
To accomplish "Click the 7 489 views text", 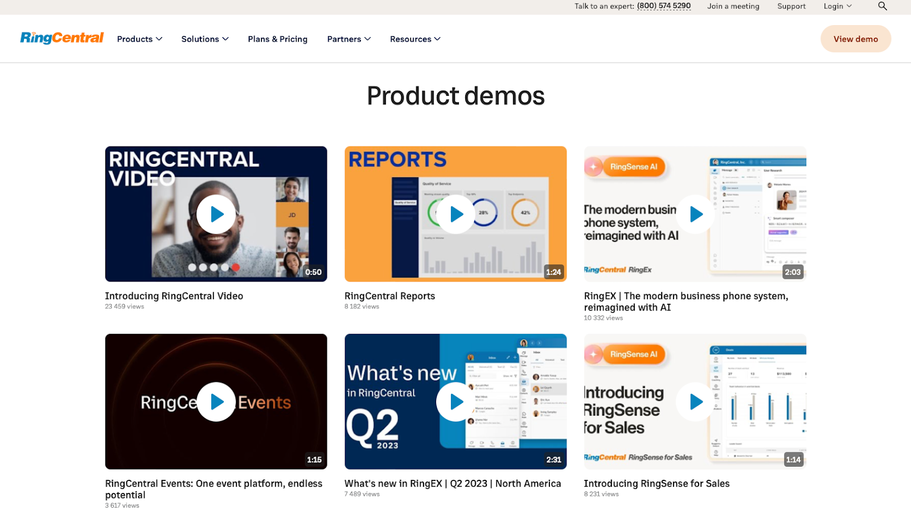I will click(362, 494).
